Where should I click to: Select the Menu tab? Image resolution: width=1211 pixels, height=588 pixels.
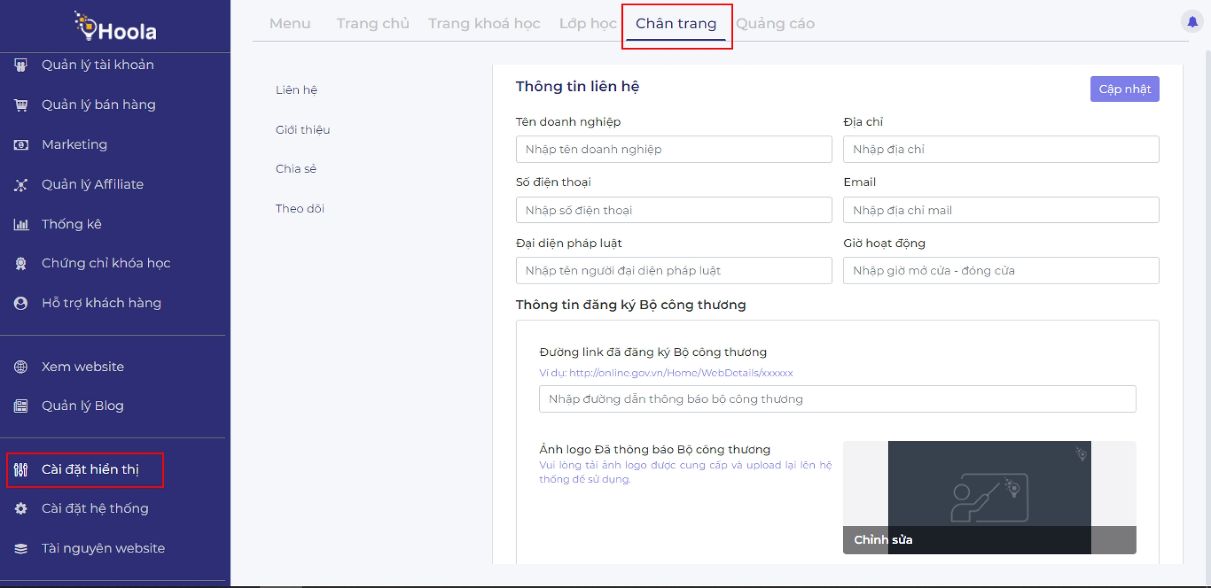[290, 24]
